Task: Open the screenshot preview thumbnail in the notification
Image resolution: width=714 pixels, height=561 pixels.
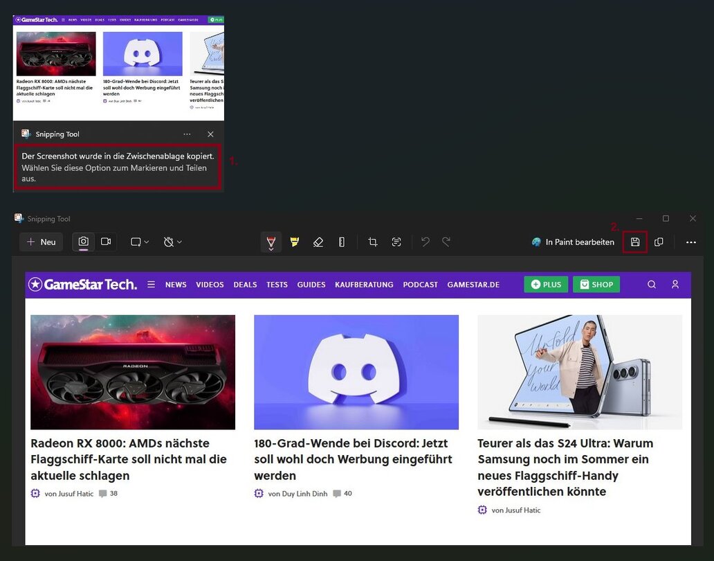Action: (118, 68)
